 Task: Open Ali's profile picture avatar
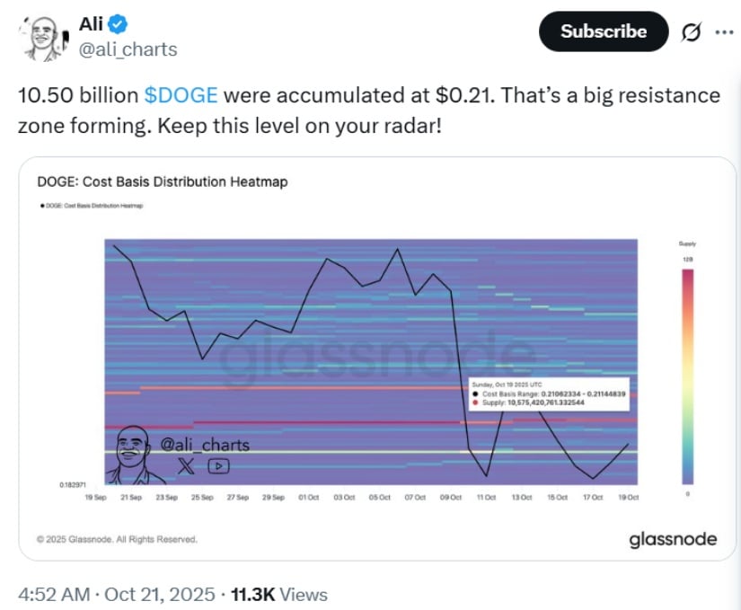tap(39, 40)
